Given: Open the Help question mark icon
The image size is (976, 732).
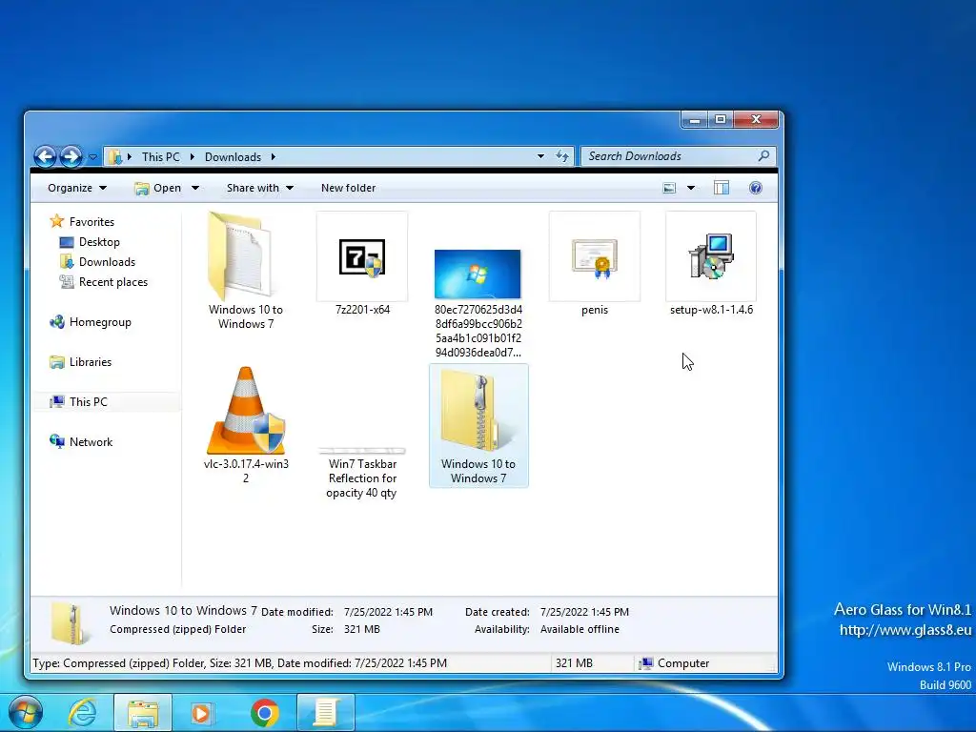Looking at the screenshot, I should 756,188.
